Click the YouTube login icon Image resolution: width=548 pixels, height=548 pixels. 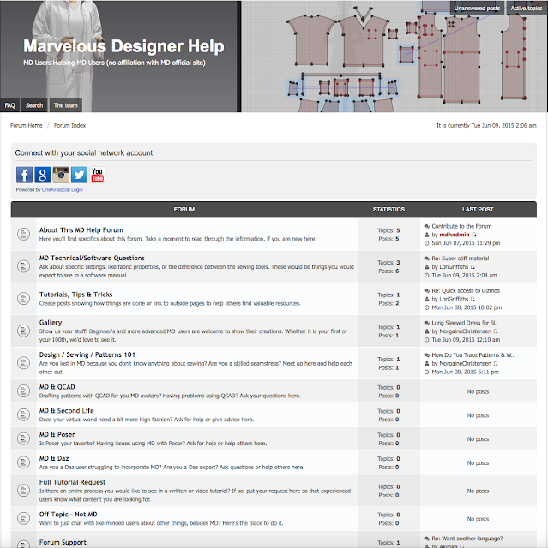97,175
